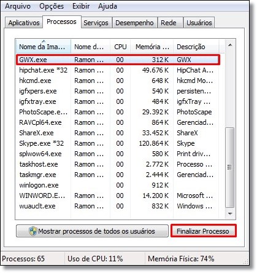Image resolution: width=257 pixels, height=273 pixels.
Task: Click the scrollbar up arrow
Action: point(230,45)
